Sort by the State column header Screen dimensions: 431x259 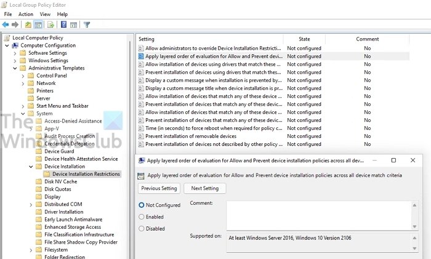pyautogui.click(x=304, y=39)
